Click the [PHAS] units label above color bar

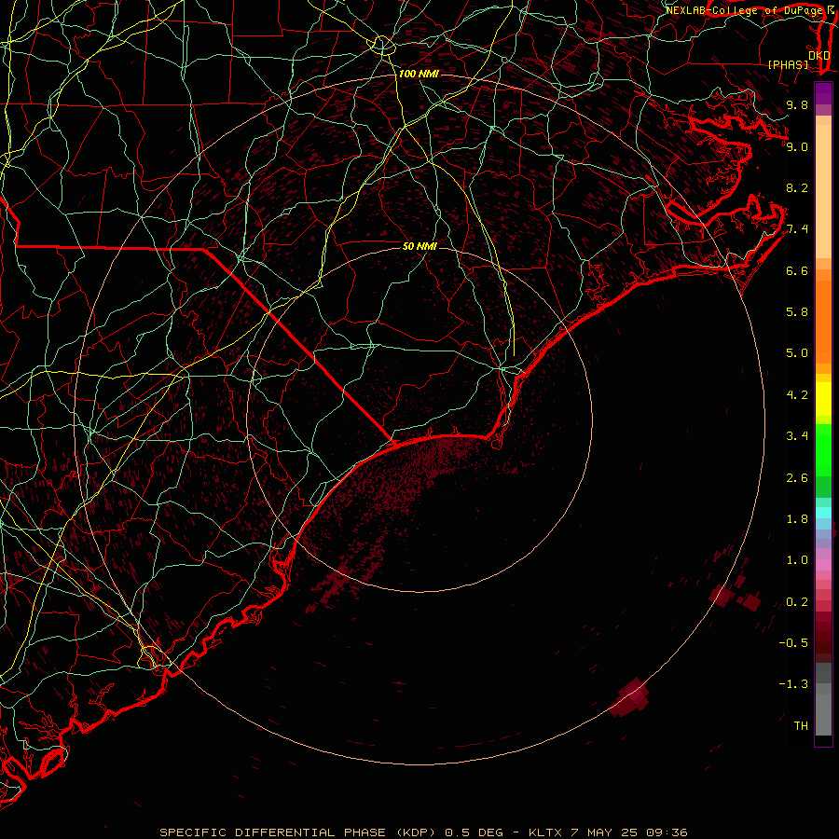pyautogui.click(x=788, y=64)
